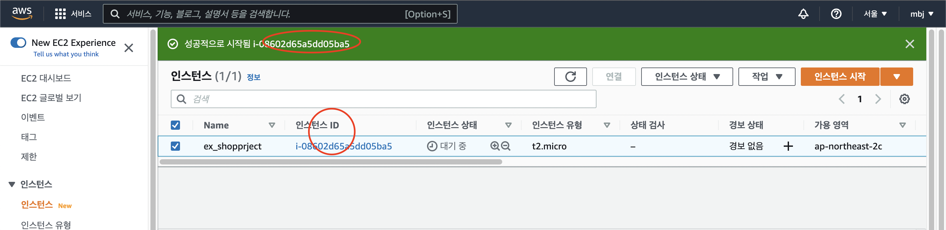The image size is (946, 230).
Task: Click the 서비스 menu label
Action: [81, 14]
